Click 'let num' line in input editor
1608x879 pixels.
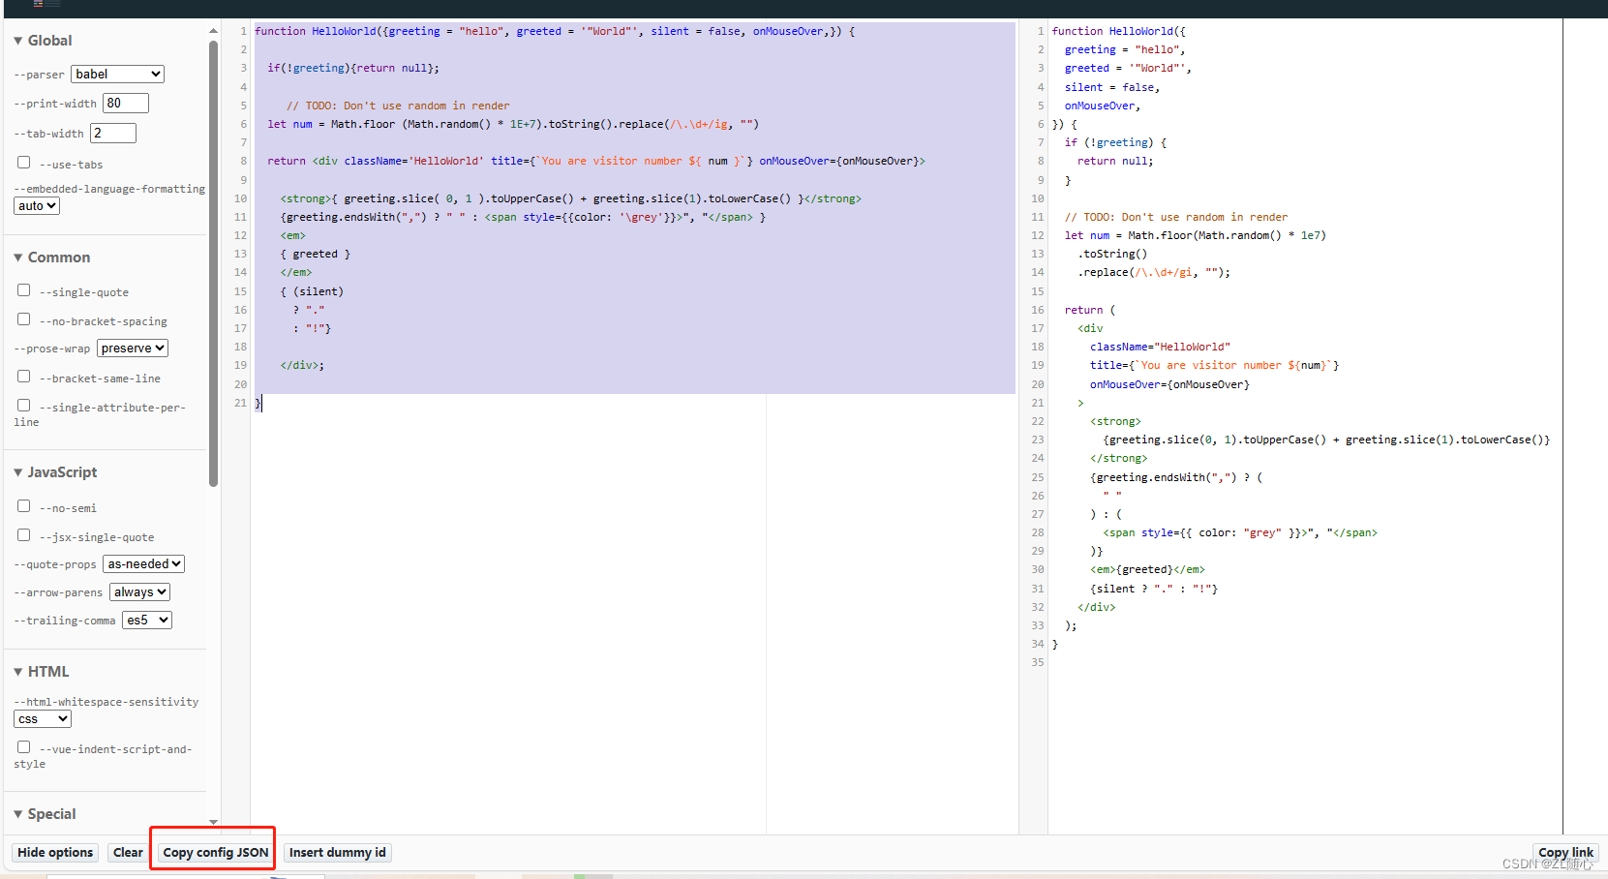513,124
